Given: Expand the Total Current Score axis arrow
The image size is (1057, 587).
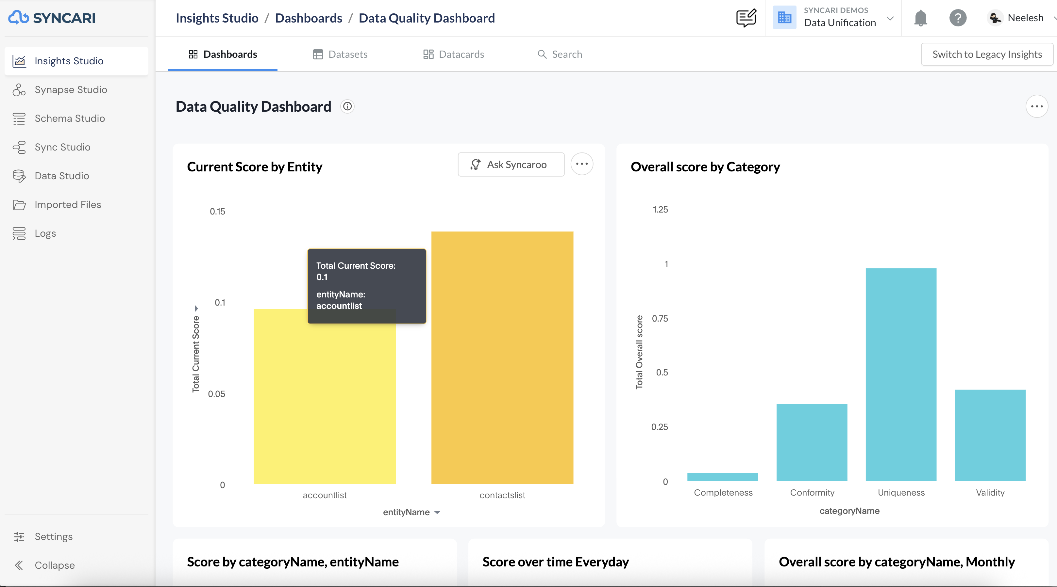Looking at the screenshot, I should pyautogui.click(x=196, y=308).
